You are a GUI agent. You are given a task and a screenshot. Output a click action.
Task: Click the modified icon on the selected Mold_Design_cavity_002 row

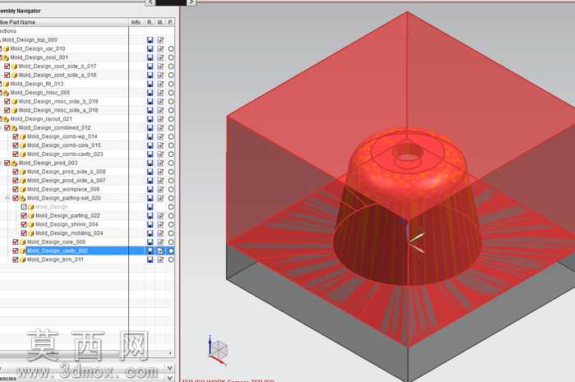(x=160, y=251)
